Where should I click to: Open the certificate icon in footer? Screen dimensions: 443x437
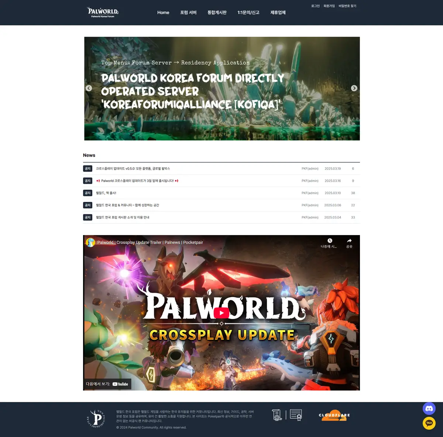[x=296, y=415]
